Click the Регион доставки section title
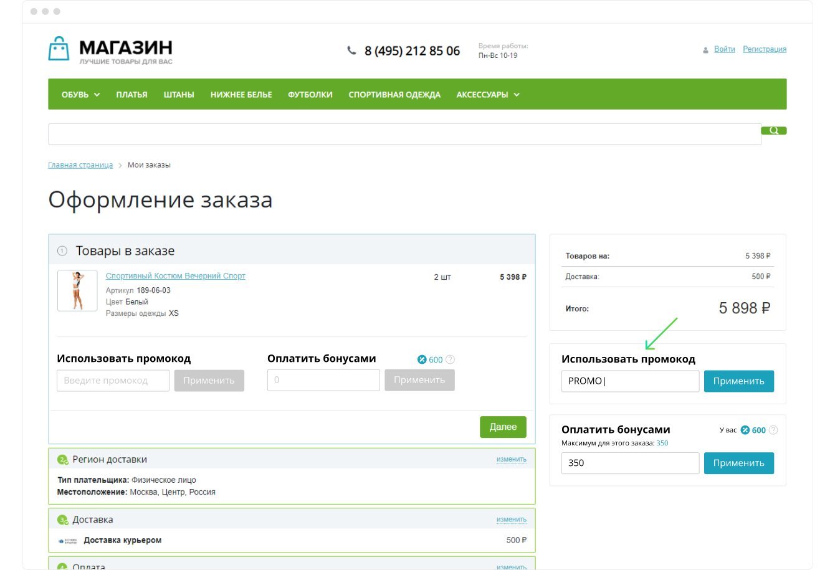The width and height of the screenshot is (835, 570). (x=110, y=460)
